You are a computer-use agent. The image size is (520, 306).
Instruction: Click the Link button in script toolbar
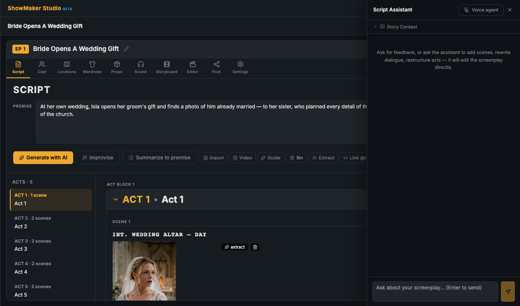353,158
